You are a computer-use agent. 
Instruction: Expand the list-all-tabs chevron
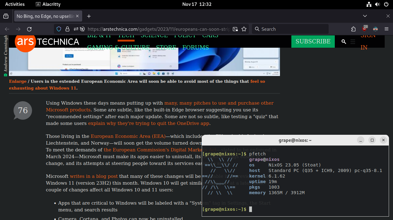pos(365,16)
